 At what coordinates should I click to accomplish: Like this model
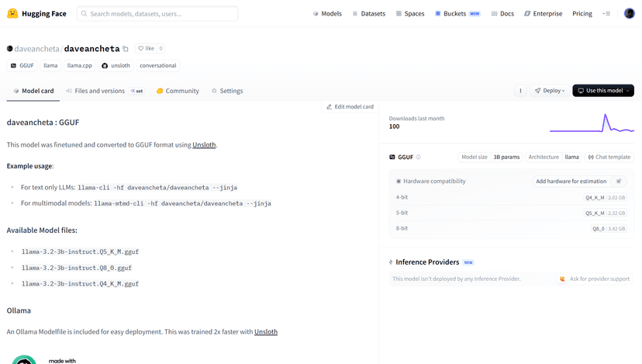coord(147,48)
